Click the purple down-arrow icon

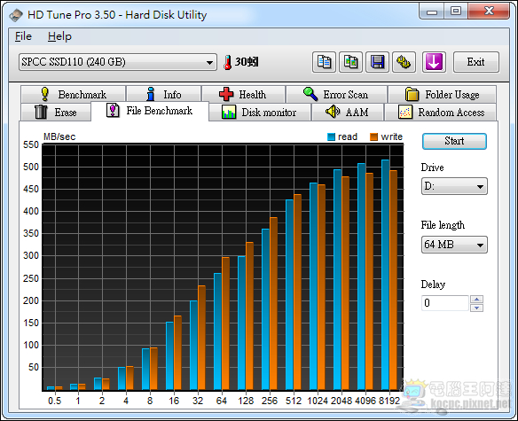(x=434, y=62)
